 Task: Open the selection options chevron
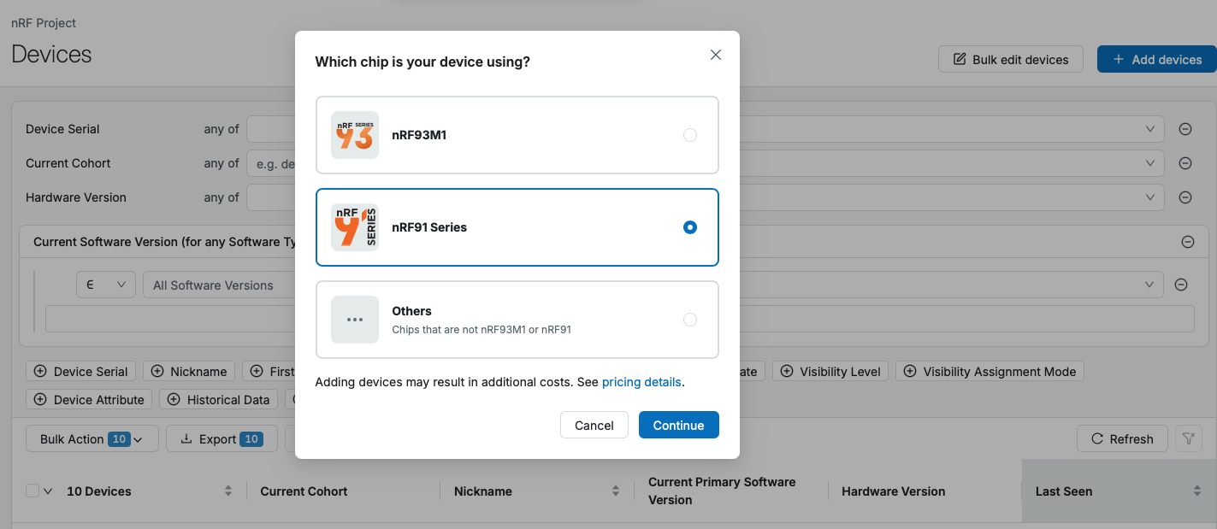tap(48, 491)
